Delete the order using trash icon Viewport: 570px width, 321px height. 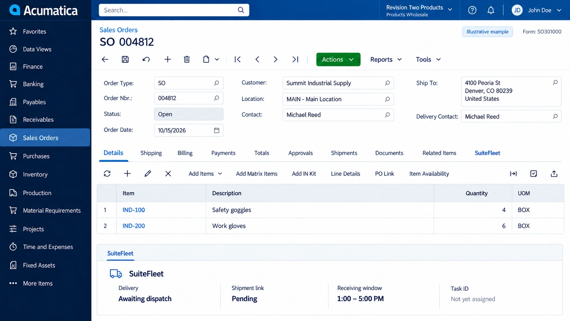coord(187,59)
